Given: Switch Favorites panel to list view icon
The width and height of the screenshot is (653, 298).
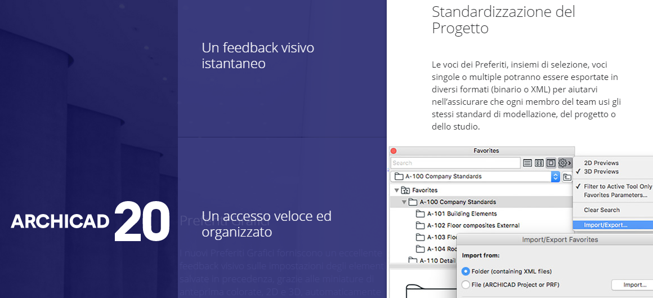Looking at the screenshot, I should (x=527, y=163).
